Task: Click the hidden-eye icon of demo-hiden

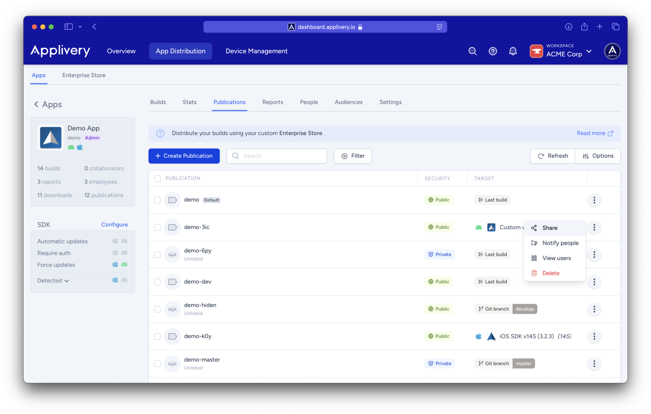Action: [172, 309]
